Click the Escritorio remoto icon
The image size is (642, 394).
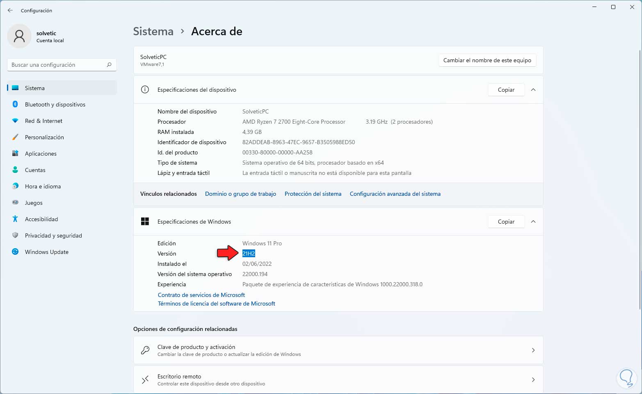(x=145, y=380)
